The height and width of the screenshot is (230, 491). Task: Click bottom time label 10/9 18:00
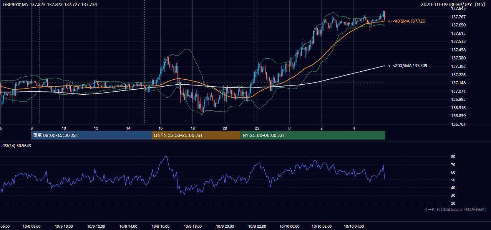point(192,227)
